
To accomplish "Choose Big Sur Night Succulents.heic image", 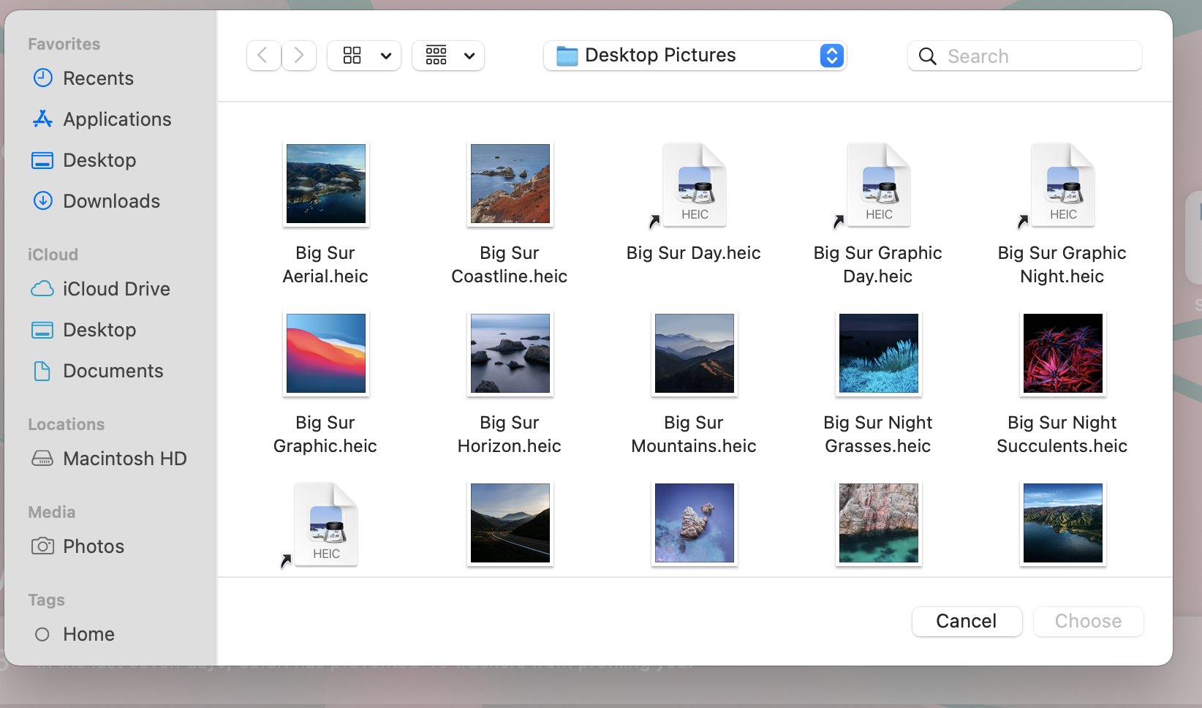I will pyautogui.click(x=1062, y=353).
